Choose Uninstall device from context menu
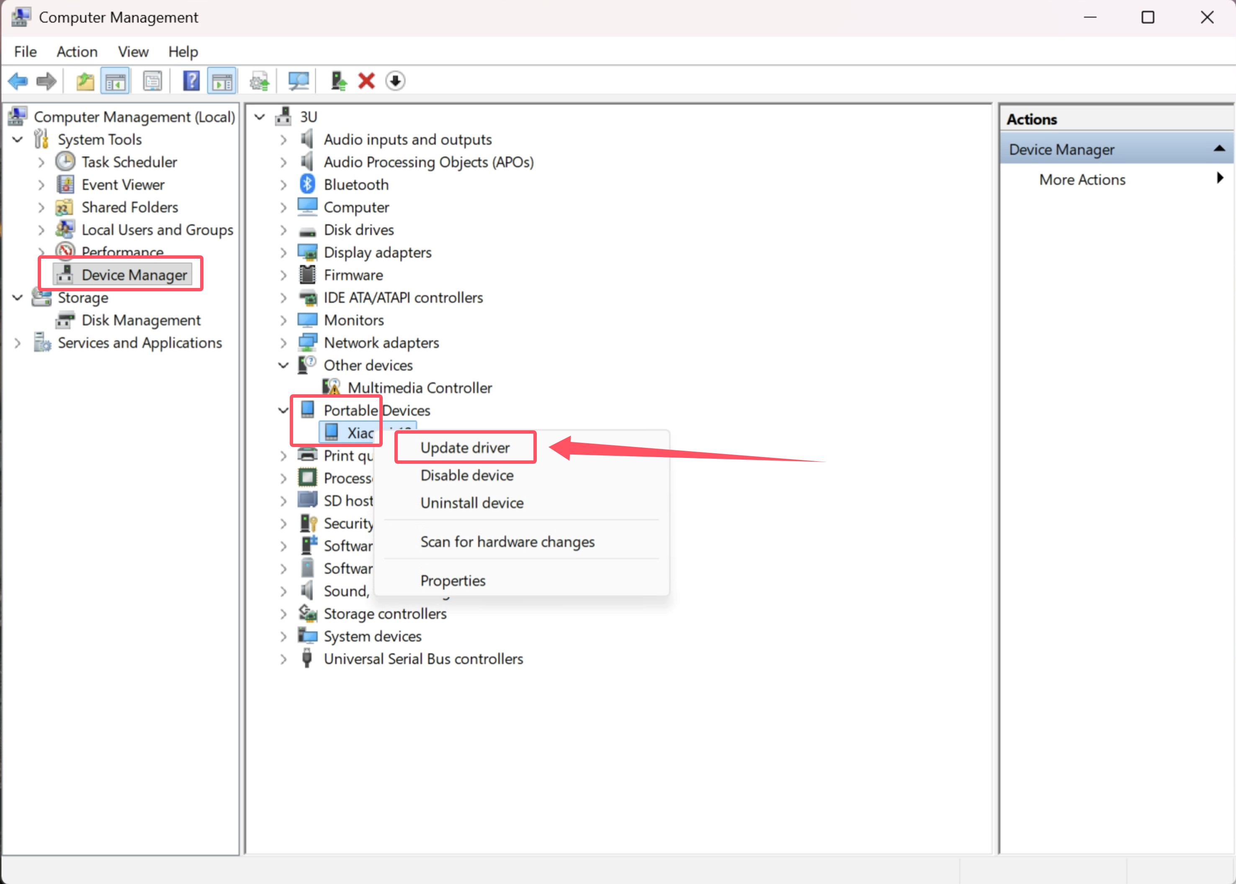1236x884 pixels. tap(471, 503)
